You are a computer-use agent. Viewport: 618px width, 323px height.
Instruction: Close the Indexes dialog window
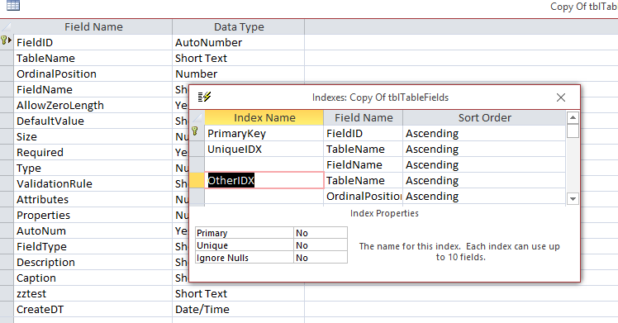(561, 97)
